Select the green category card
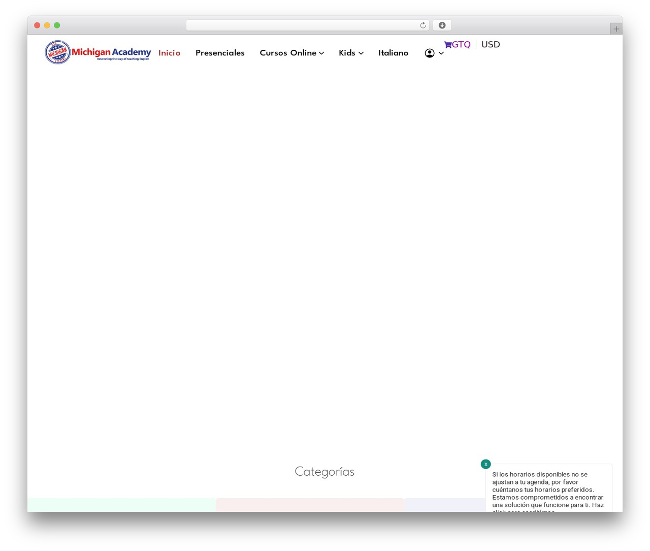650x551 pixels. (121, 505)
